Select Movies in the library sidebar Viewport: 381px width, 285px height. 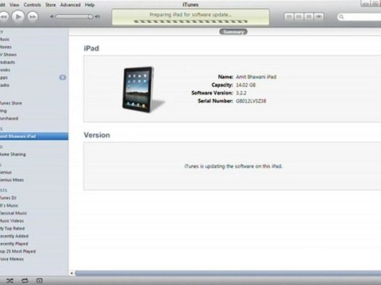(x=6, y=47)
